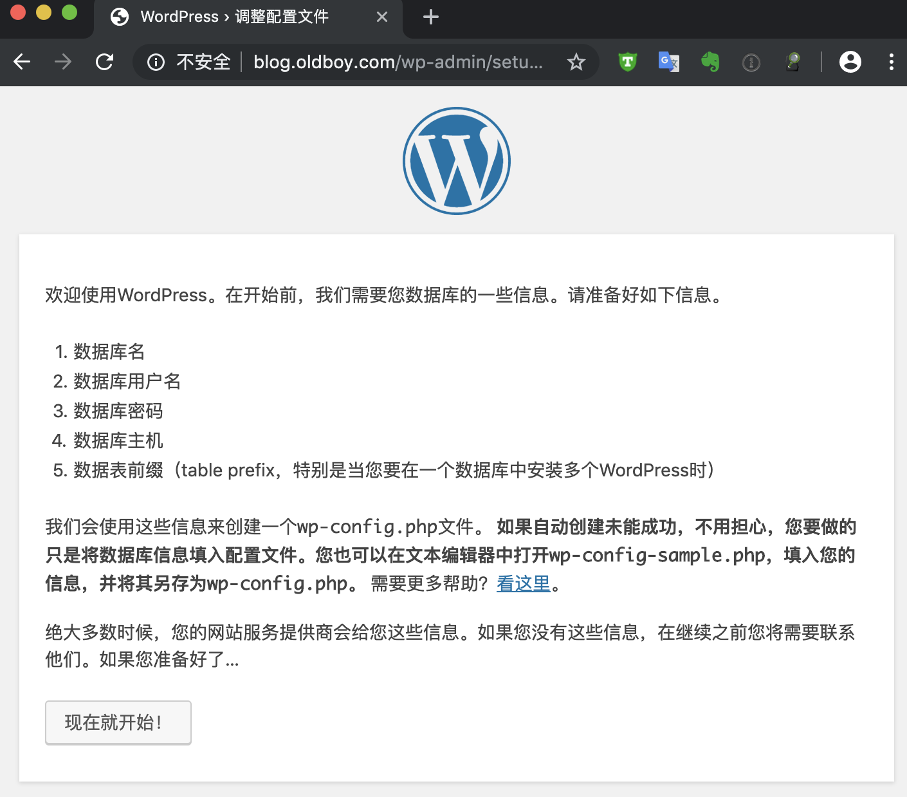The height and width of the screenshot is (797, 907).
Task: Close the WordPress 调整配置文件 tab
Action: coord(382,17)
